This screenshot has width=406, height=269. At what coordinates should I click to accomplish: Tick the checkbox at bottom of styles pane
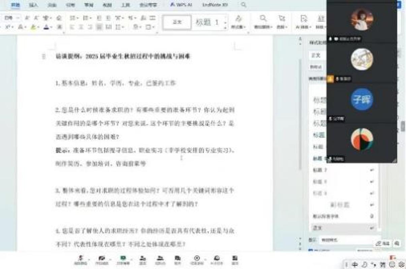click(x=310, y=251)
